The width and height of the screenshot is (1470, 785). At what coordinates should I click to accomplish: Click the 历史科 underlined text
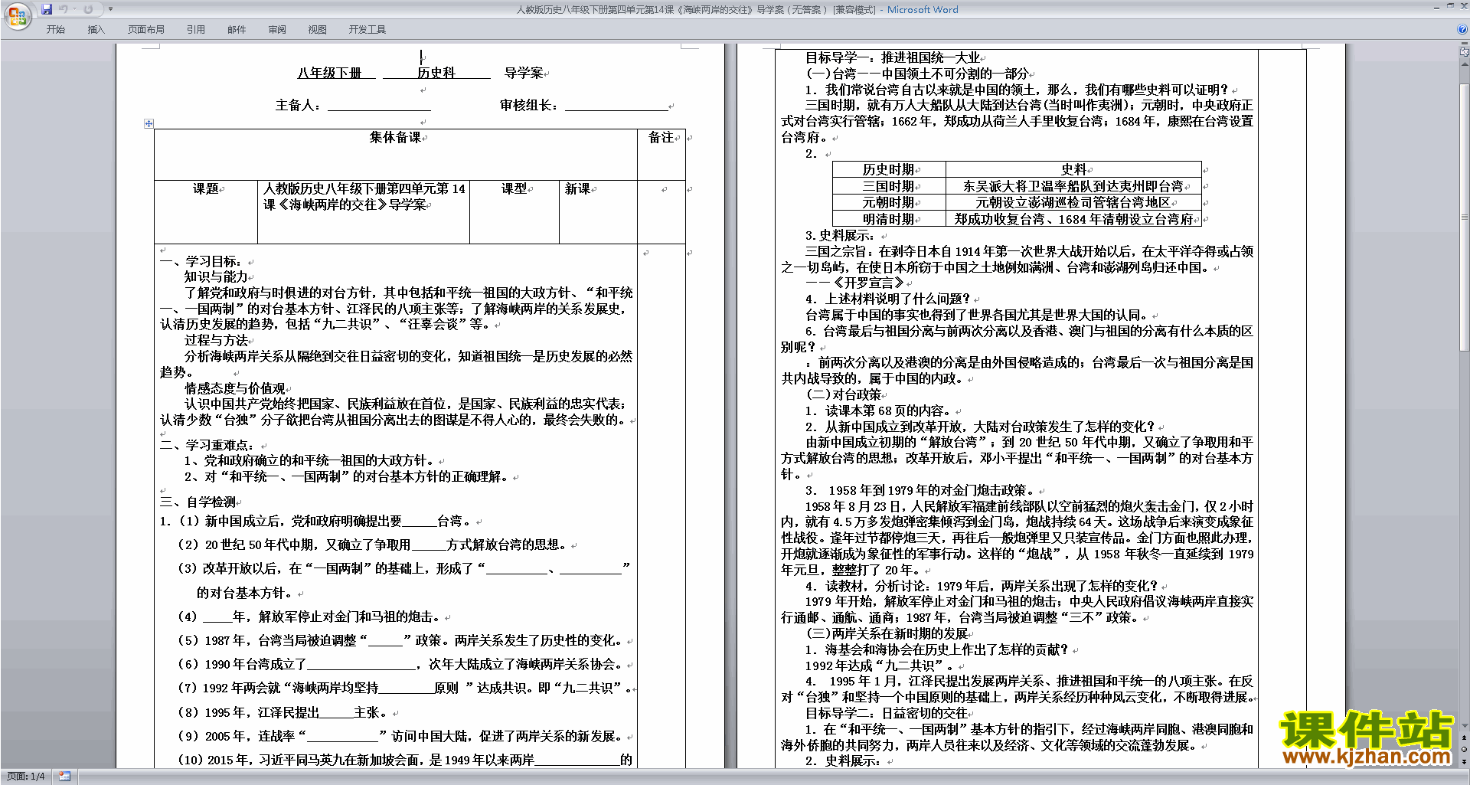point(436,73)
